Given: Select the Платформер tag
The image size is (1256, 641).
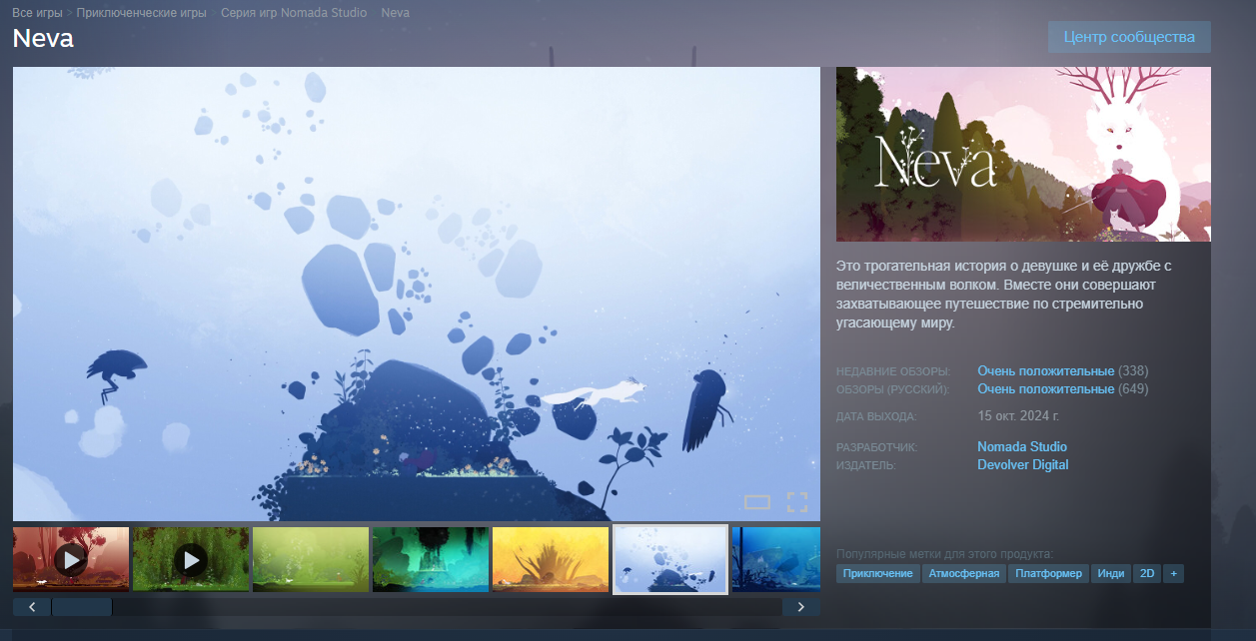Looking at the screenshot, I should tap(1048, 573).
